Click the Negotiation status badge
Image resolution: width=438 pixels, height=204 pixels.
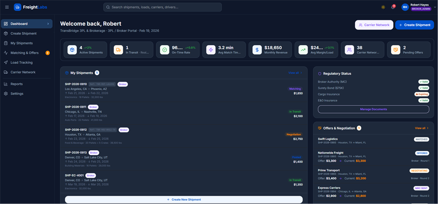point(294,134)
